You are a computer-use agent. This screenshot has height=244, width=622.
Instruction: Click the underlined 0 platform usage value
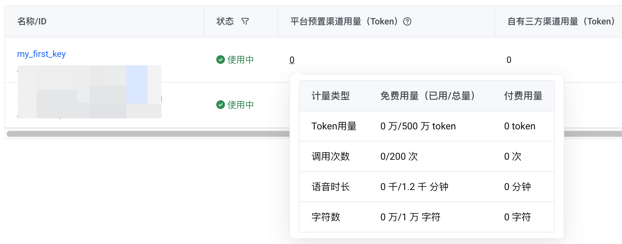[x=292, y=60]
